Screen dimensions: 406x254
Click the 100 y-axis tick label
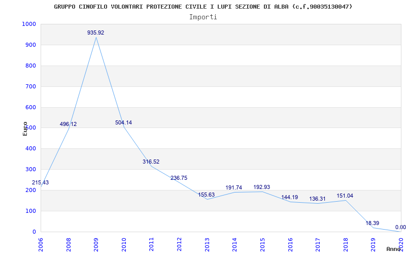point(30,211)
